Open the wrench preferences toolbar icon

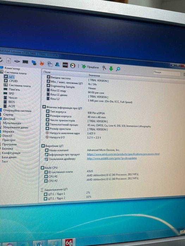(x=104, y=68)
